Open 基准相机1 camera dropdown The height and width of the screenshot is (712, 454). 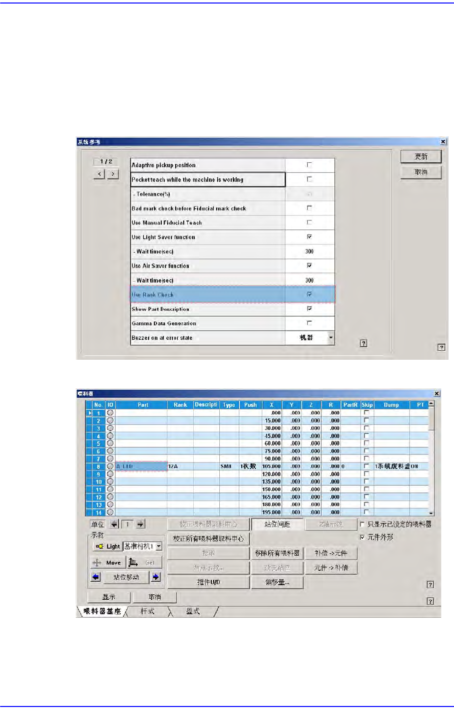coord(159,546)
